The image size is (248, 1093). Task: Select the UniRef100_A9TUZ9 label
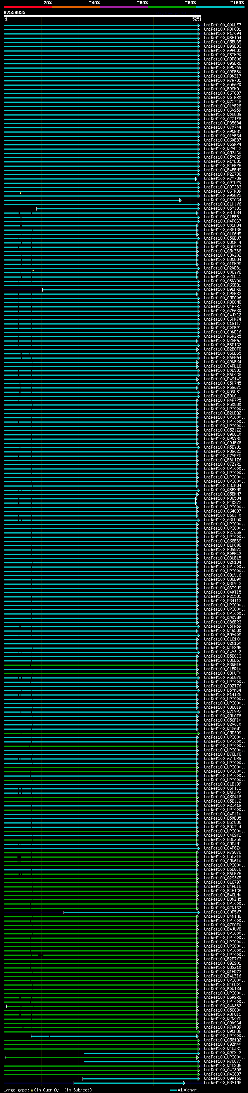[222, 183]
